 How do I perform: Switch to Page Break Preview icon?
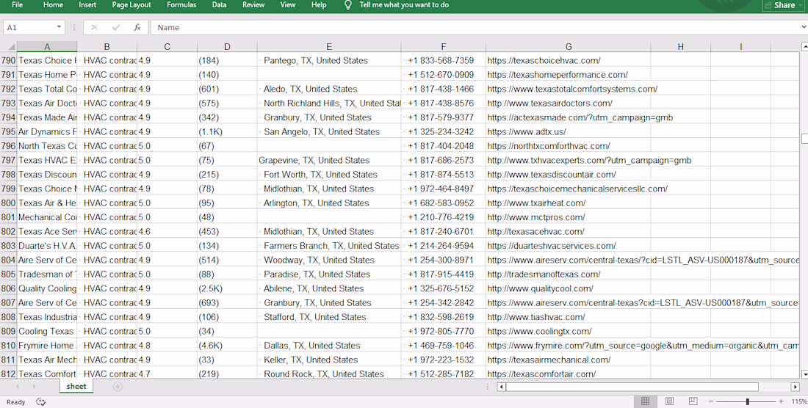point(693,401)
